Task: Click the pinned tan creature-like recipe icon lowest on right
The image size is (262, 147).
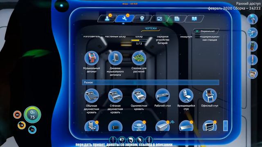Action: click(252, 73)
